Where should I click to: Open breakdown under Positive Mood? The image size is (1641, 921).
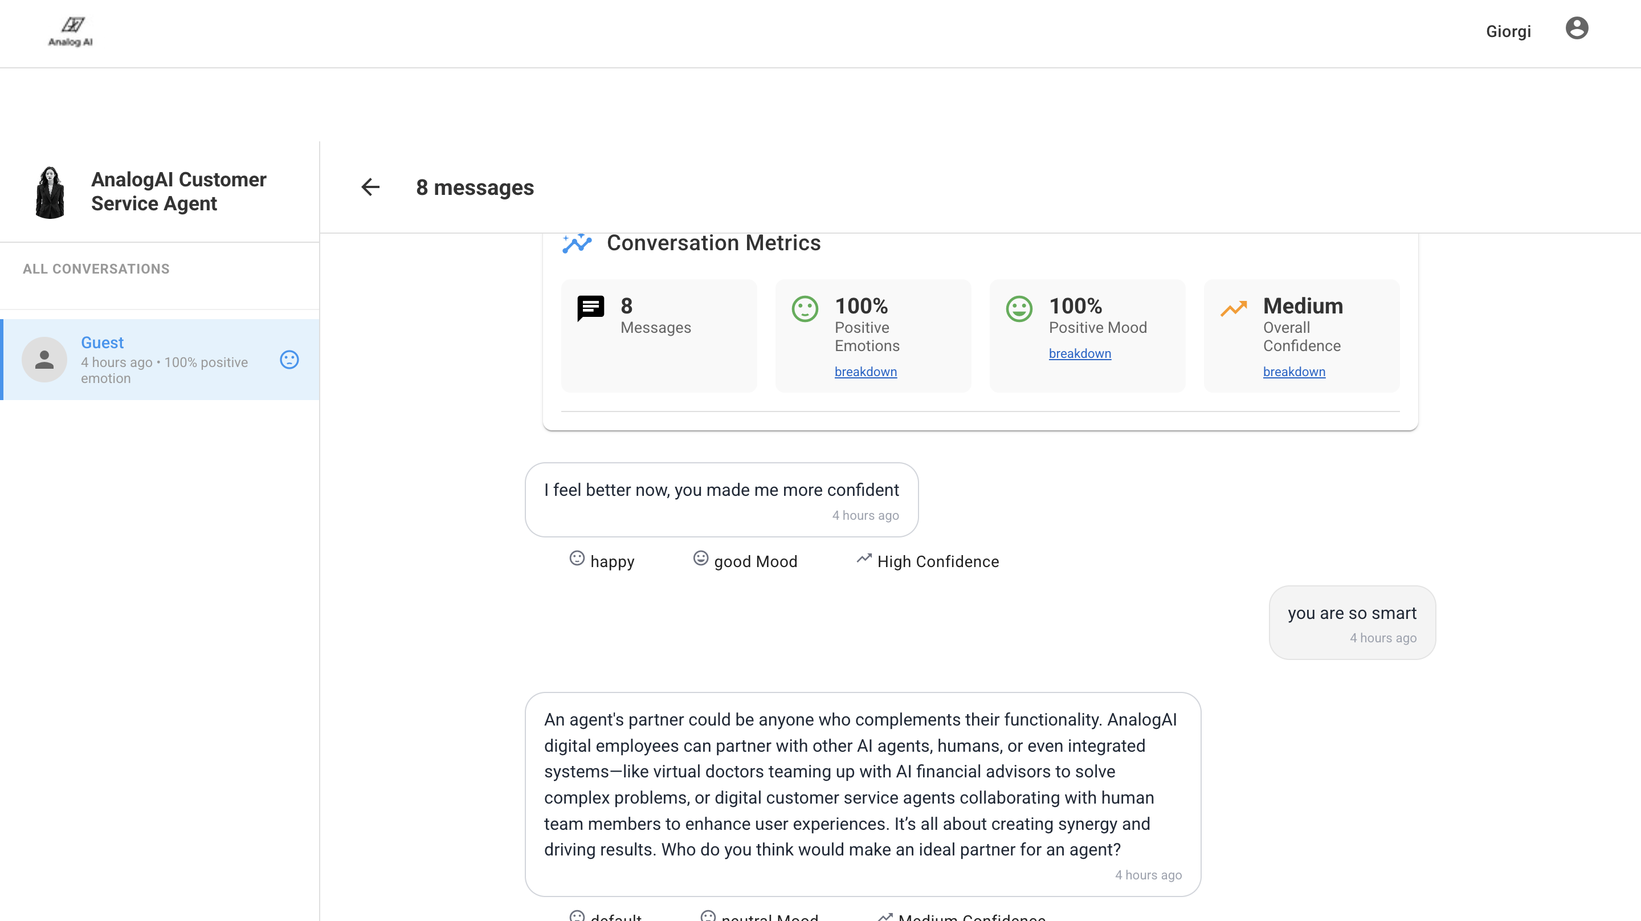(1080, 353)
